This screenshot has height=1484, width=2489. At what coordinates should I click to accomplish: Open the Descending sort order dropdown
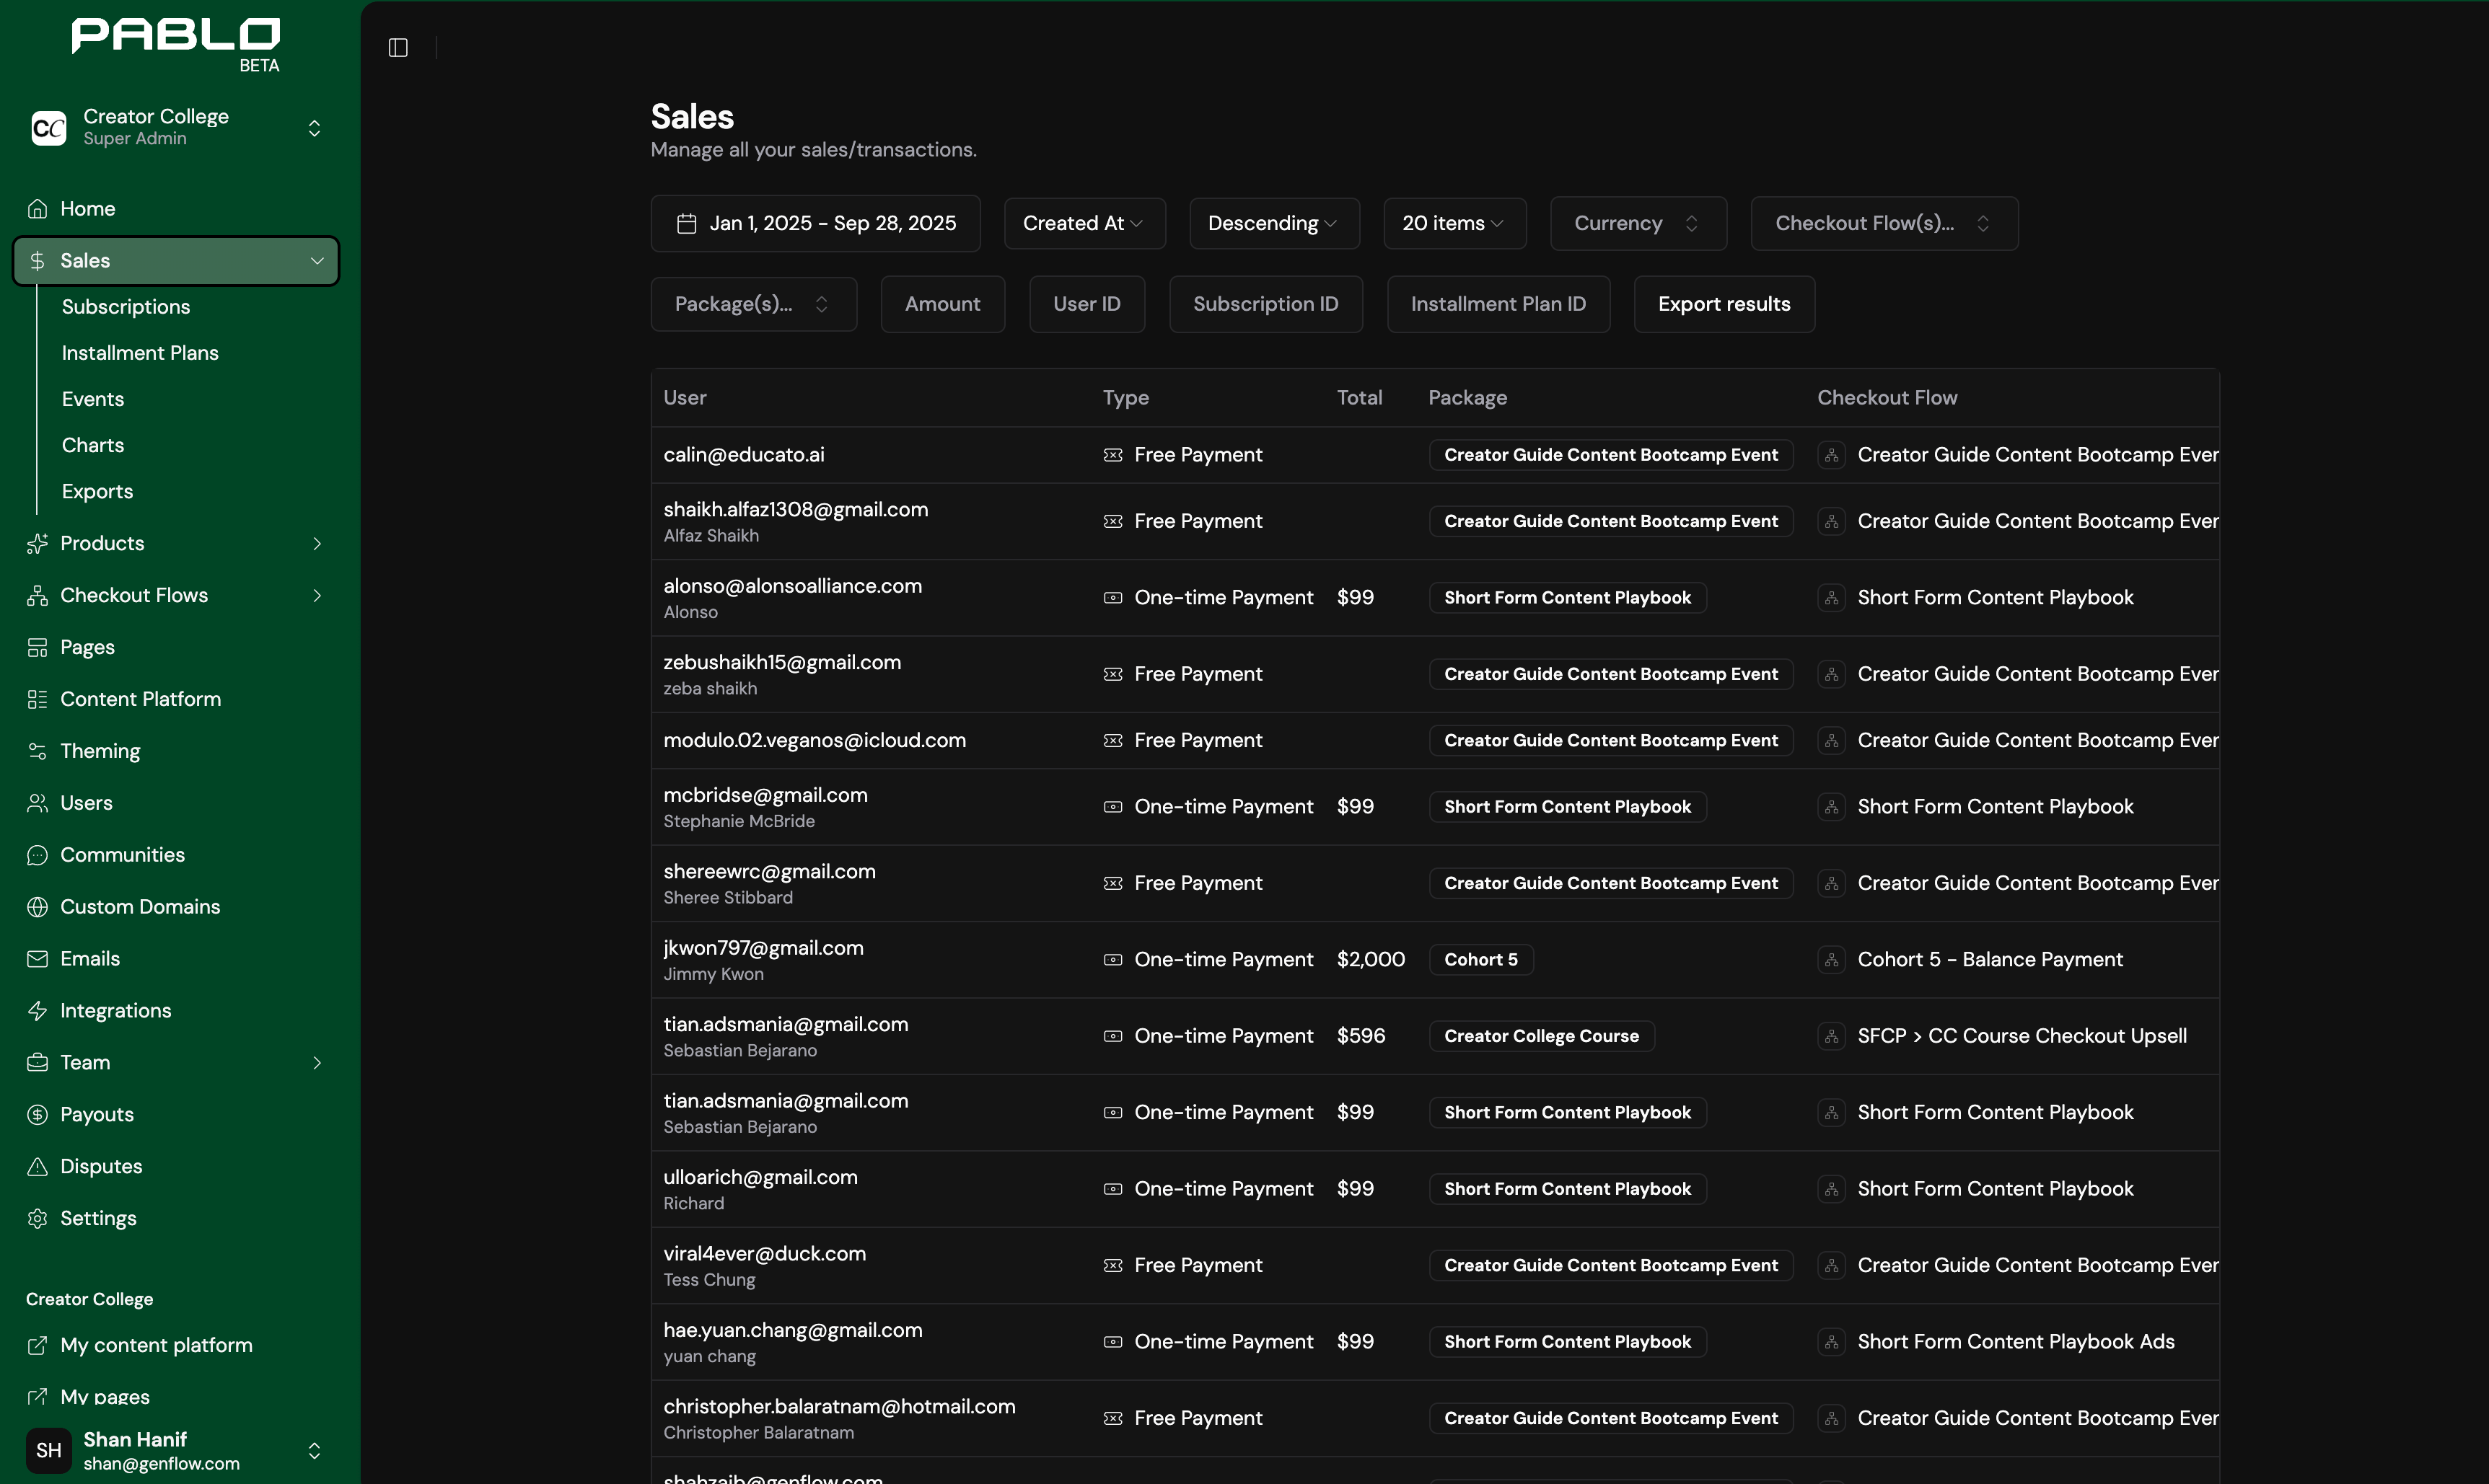click(x=1273, y=223)
